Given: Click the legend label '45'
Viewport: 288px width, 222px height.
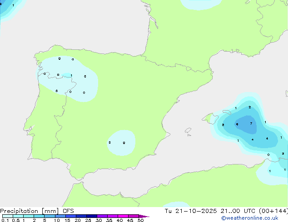Looking at the screenshot, I should coord(130,220).
